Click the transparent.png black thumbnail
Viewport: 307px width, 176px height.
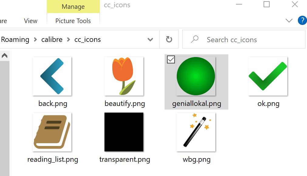(124, 132)
